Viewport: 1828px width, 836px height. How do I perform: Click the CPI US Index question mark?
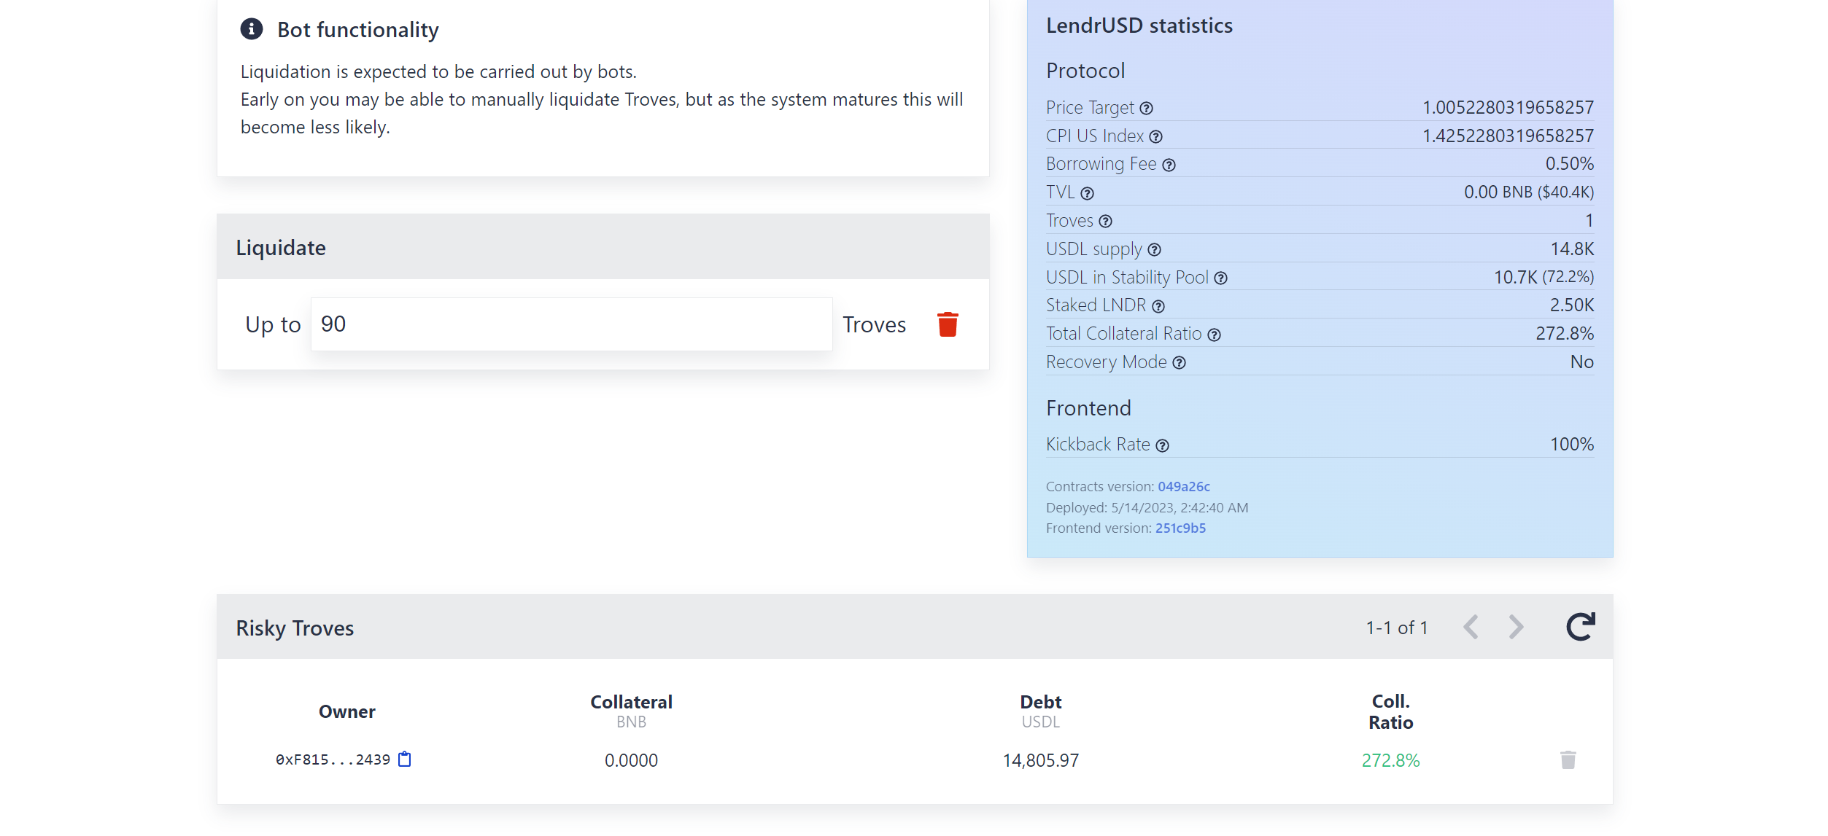[x=1156, y=137]
